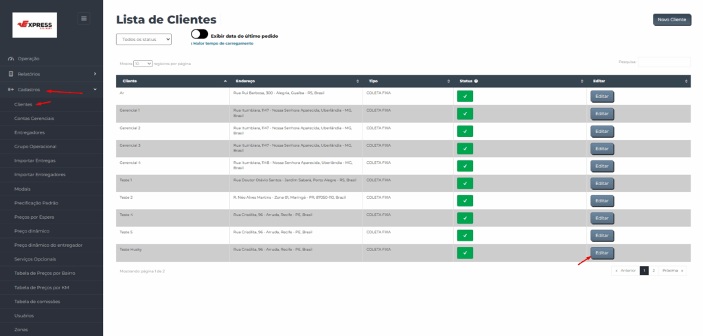Toggle Exibir data do último pedido switch

200,34
